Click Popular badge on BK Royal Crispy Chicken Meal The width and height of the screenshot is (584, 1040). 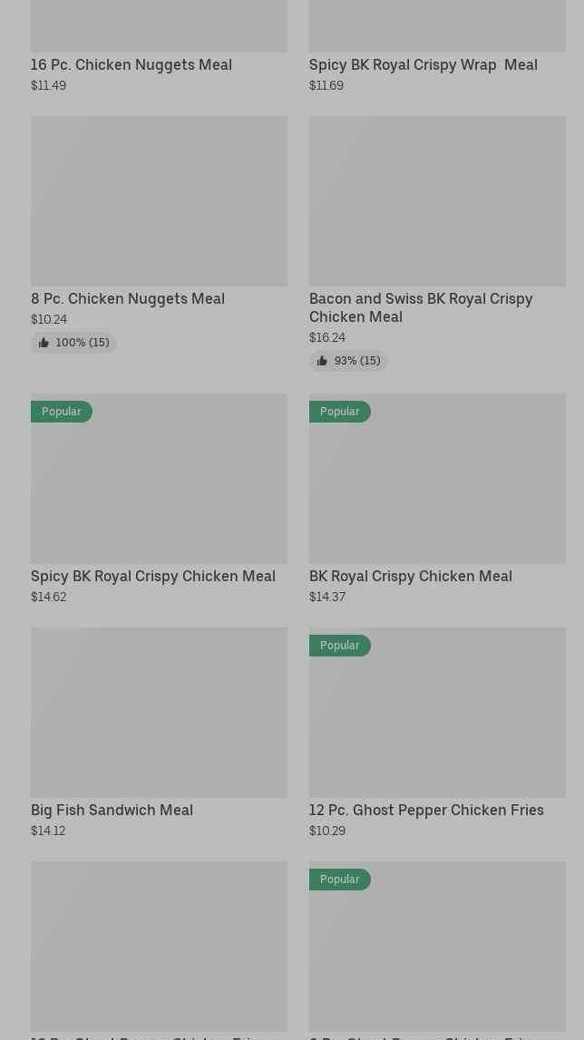340,412
